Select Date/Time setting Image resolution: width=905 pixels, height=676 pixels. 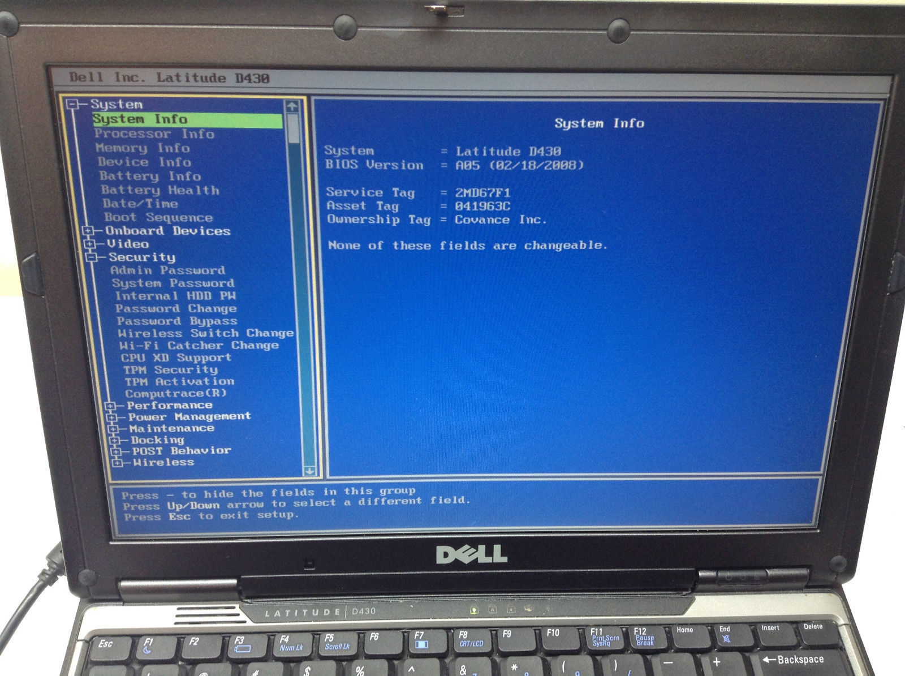coord(140,204)
